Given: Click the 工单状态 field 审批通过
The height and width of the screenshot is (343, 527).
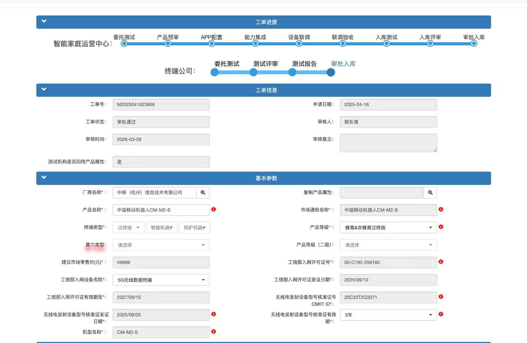Looking at the screenshot, I should 161,122.
